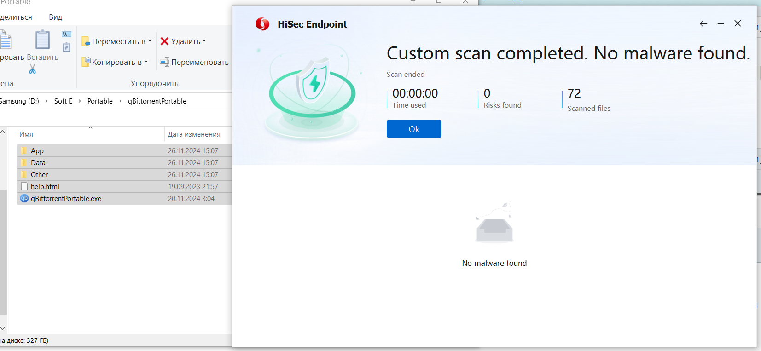
Task: Click the scroll up arrow in Explorer
Action: 3,132
